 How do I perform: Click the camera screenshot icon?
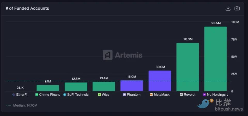[x=237, y=8]
